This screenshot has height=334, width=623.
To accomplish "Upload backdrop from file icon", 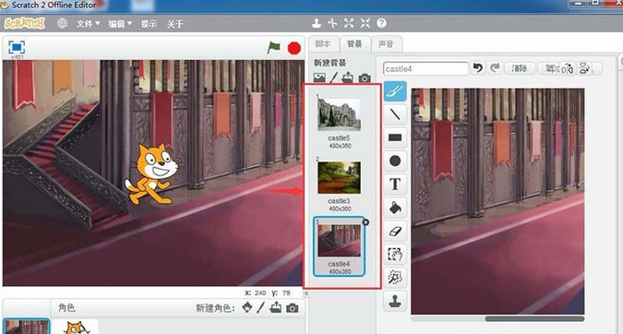I will tap(348, 78).
